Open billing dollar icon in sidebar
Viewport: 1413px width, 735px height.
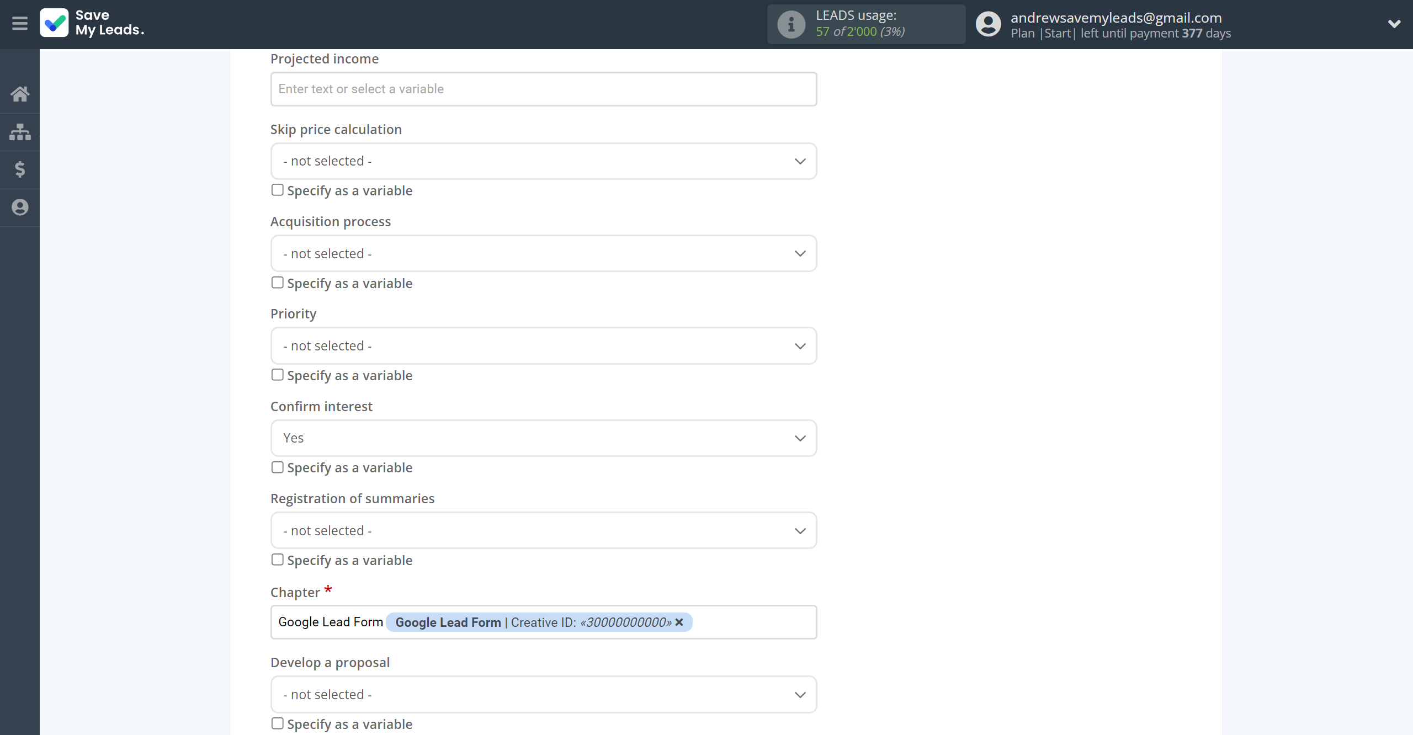(20, 169)
